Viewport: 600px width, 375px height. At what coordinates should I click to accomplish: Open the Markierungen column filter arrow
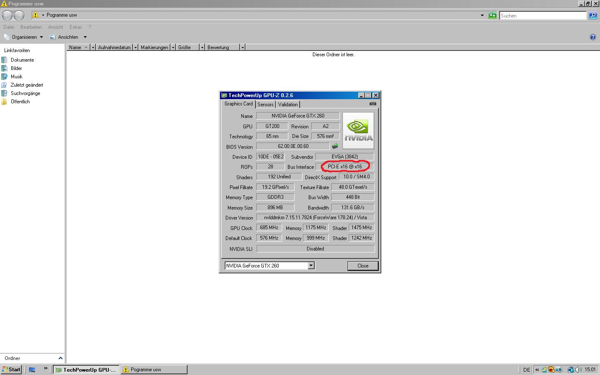[x=172, y=47]
